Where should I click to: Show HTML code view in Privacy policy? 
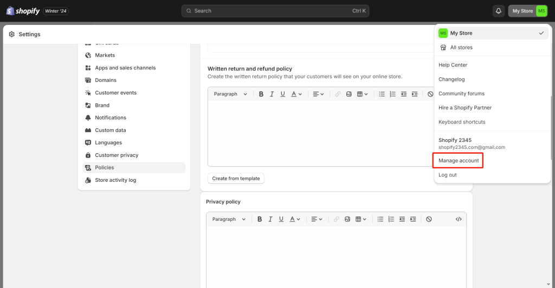459,219
